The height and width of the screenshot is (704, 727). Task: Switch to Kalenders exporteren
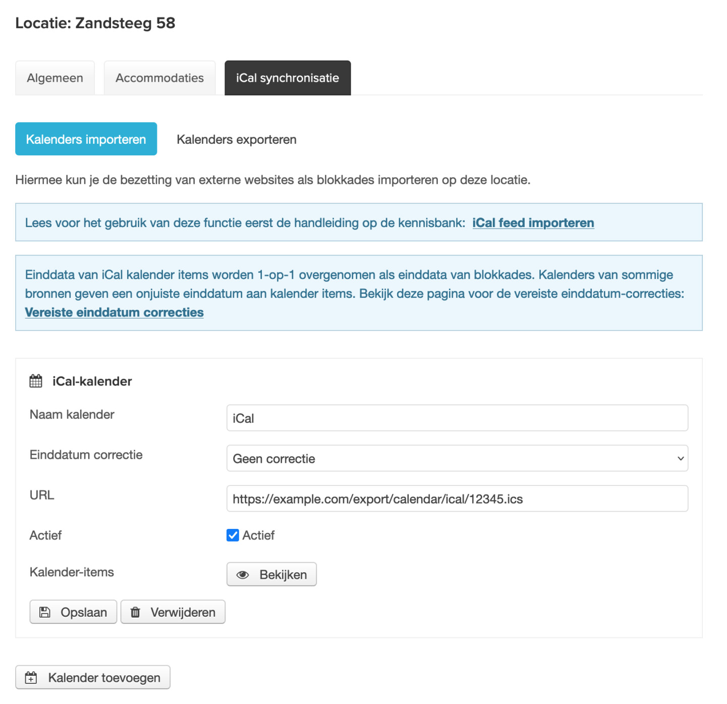[237, 139]
